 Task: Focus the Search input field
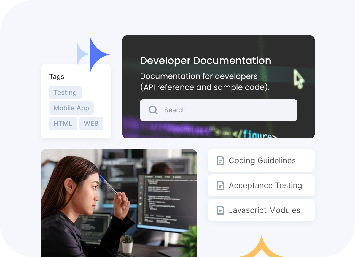[226, 110]
